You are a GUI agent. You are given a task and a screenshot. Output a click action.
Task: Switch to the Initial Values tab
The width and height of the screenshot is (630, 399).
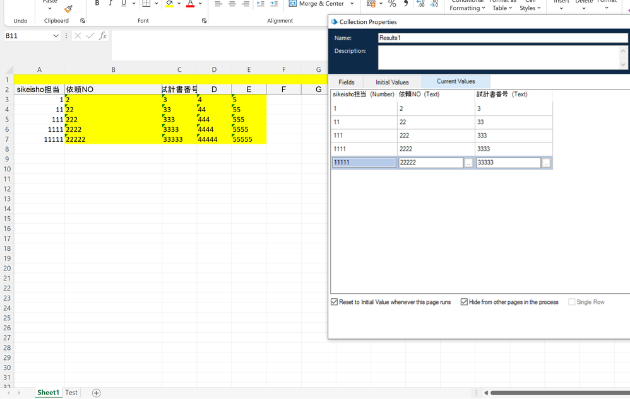pyautogui.click(x=392, y=82)
